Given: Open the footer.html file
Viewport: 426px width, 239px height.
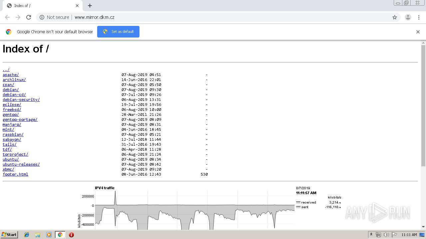Looking at the screenshot, I should (x=15, y=174).
